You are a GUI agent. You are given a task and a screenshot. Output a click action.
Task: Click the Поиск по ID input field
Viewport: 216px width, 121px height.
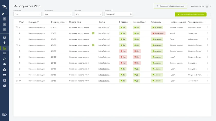119,14
